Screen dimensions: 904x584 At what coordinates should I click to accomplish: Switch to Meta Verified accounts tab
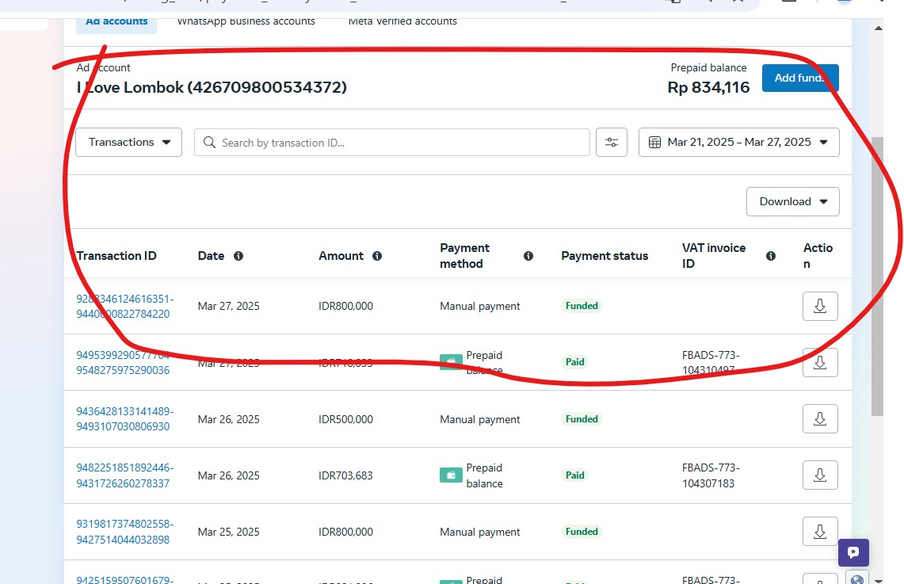(x=402, y=21)
